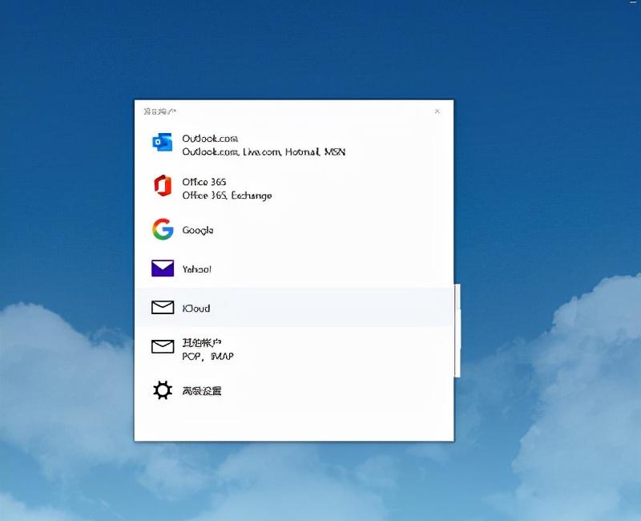Screen dimensions: 641x521
Task: Click the envelope icon beside iCloud
Action: (163, 308)
